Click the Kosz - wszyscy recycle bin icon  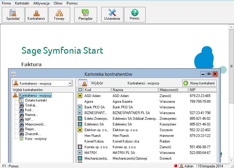pyautogui.click(x=21, y=138)
